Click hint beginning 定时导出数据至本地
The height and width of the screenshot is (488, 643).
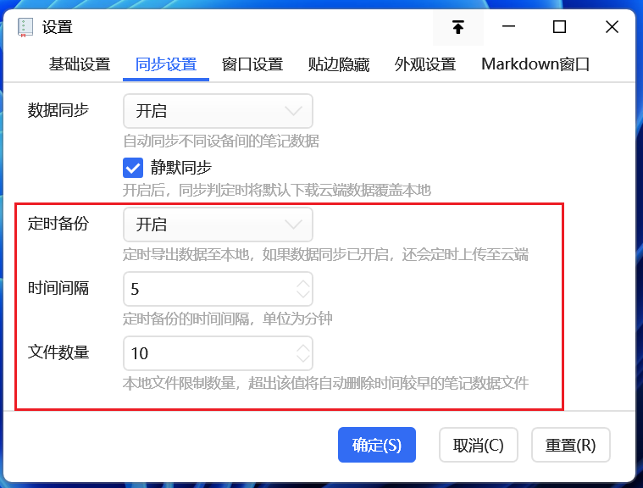[x=325, y=255]
